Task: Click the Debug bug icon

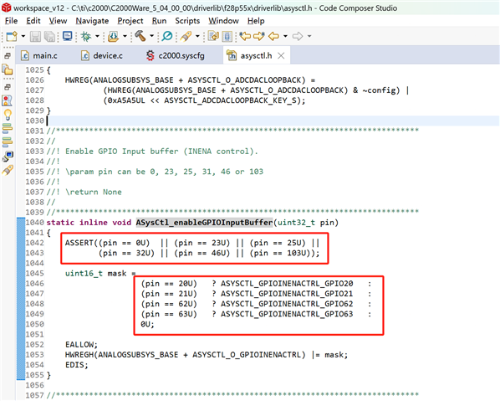Action: [86, 36]
